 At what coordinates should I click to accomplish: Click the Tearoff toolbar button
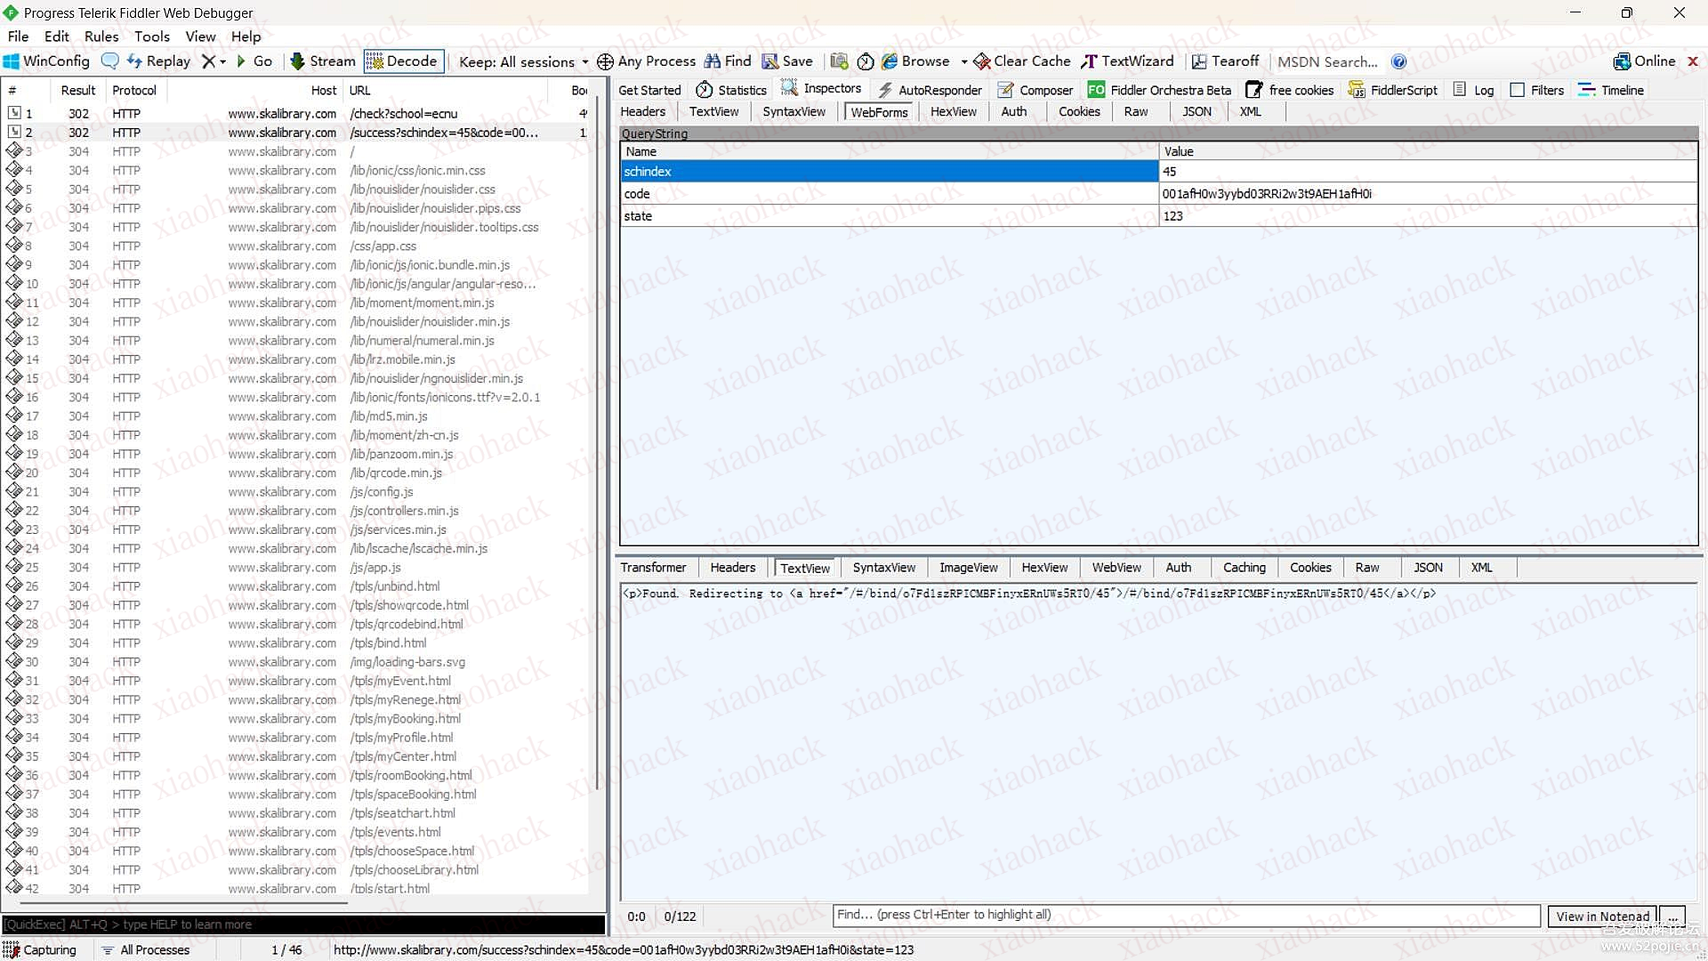point(1225,61)
